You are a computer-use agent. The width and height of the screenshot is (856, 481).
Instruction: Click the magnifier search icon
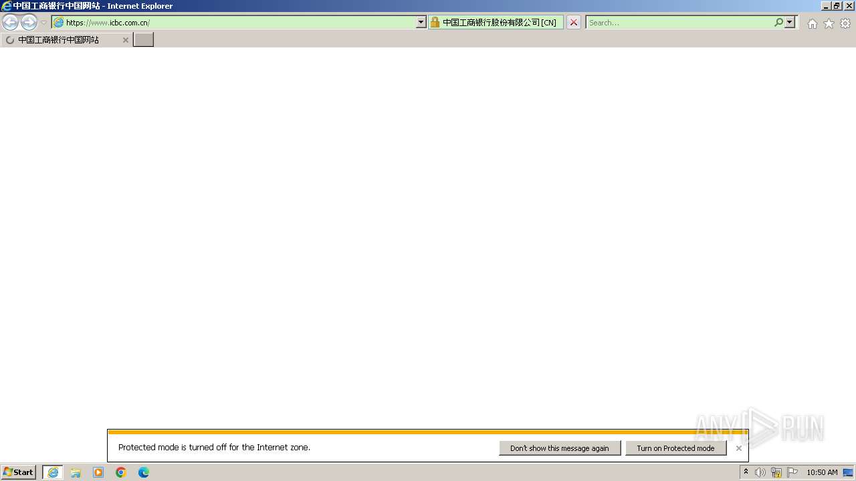pos(778,22)
